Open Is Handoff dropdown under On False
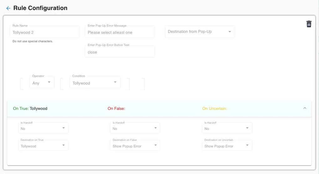 pyautogui.click(x=135, y=128)
